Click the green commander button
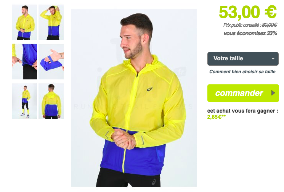 click(243, 93)
